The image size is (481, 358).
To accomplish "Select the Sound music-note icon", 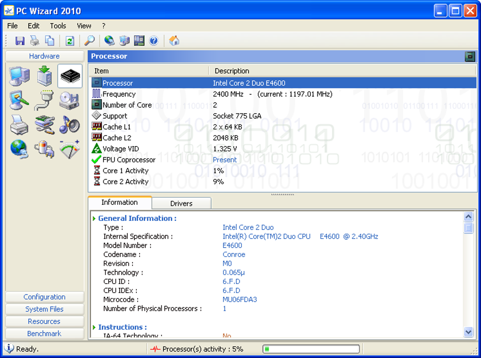I will tap(69, 125).
